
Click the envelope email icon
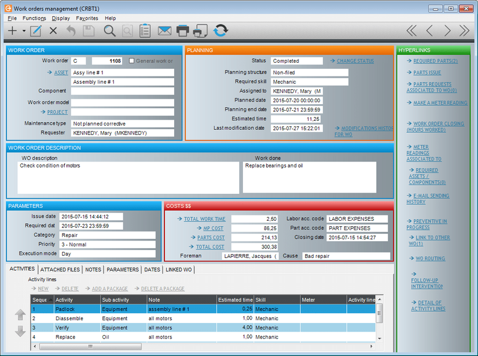pos(165,31)
